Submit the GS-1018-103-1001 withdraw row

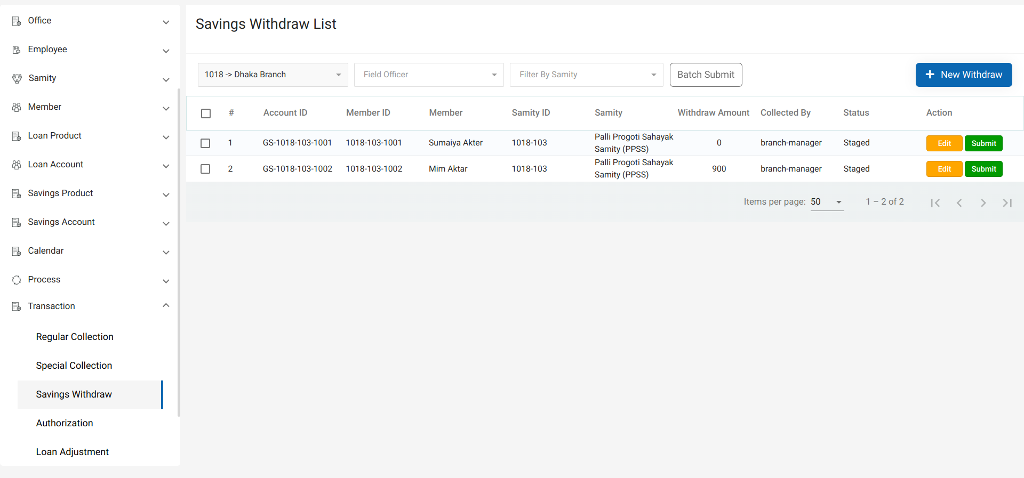coord(983,143)
